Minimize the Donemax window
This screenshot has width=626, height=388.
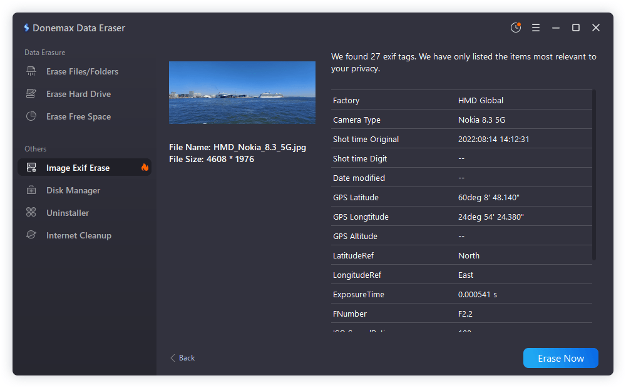pos(556,28)
